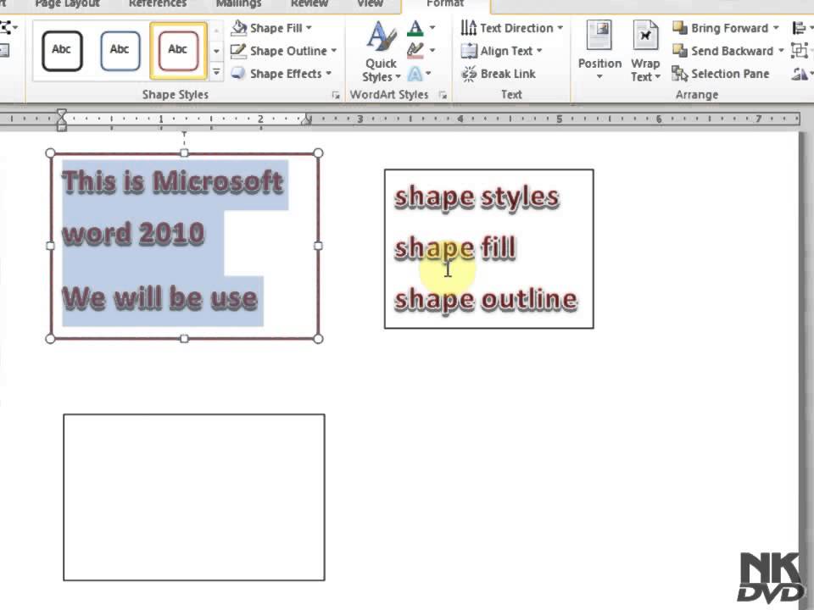Click the text 'We will be use'
Screen dimensions: 814x610
coord(160,298)
